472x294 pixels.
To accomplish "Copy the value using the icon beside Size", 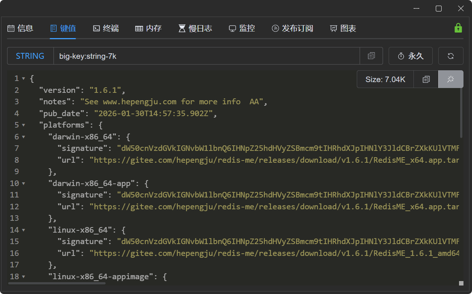I will [426, 79].
